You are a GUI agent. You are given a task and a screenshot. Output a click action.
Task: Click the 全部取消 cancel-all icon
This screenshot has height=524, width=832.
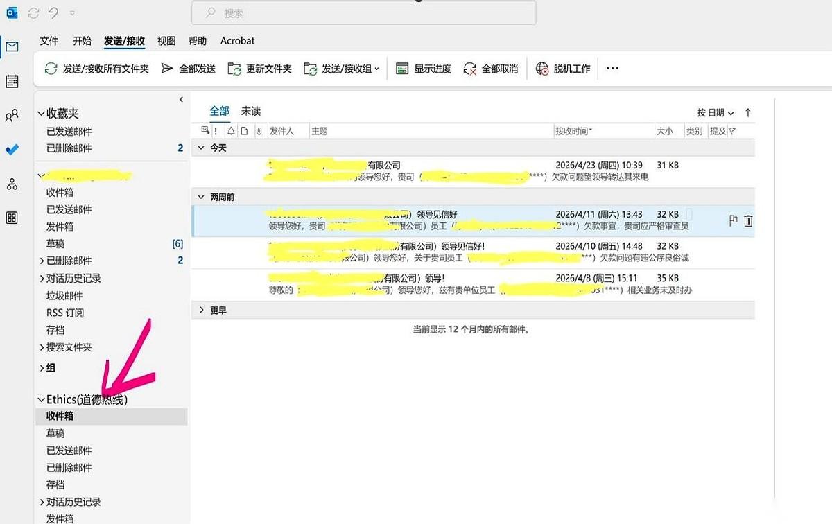click(469, 68)
